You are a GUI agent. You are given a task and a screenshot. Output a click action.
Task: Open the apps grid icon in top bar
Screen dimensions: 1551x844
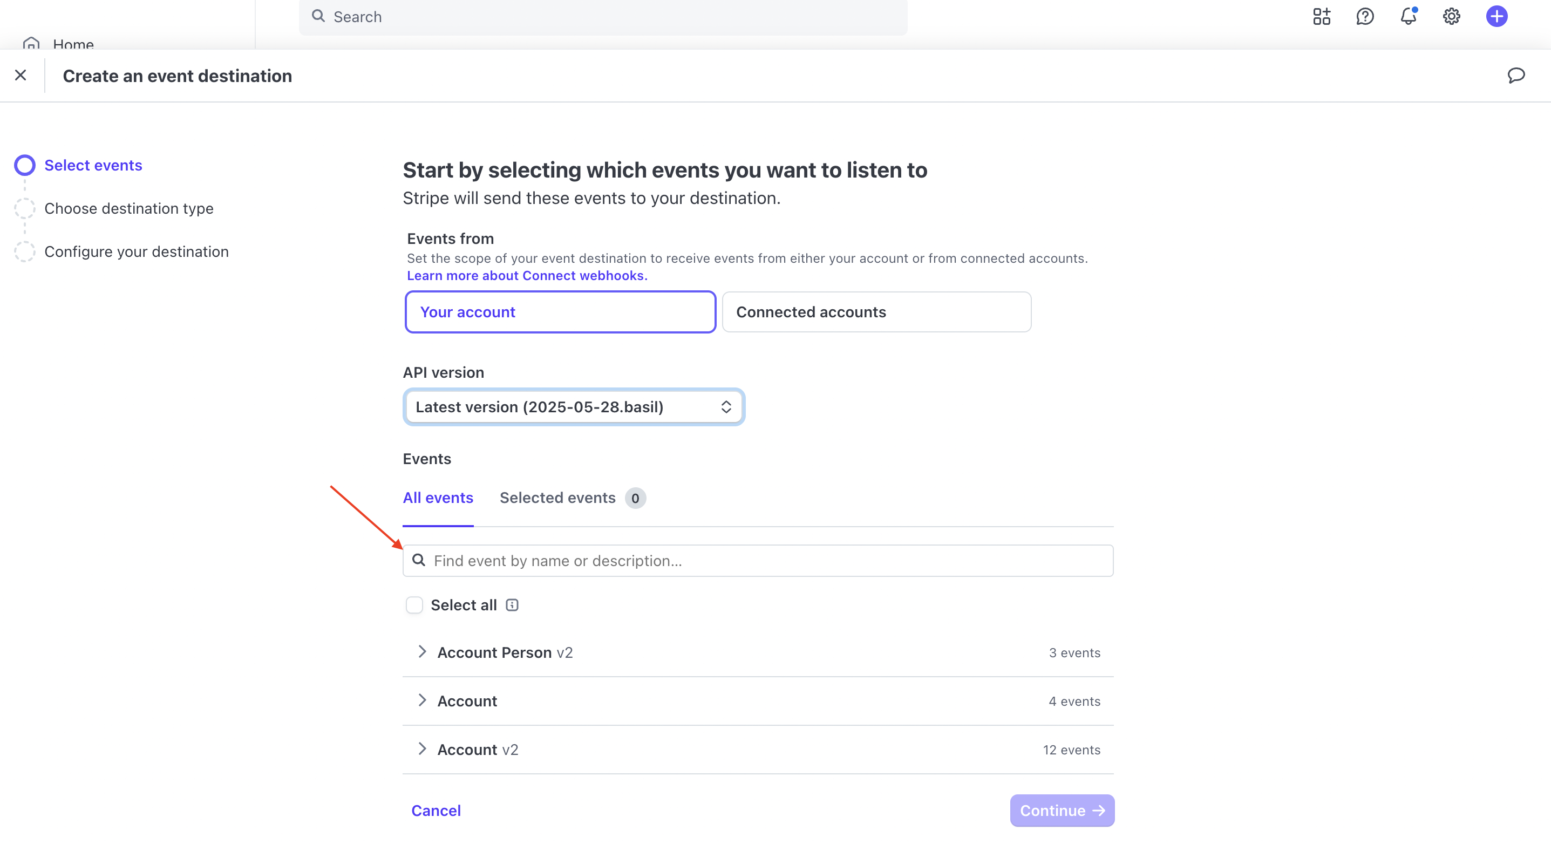(x=1321, y=16)
